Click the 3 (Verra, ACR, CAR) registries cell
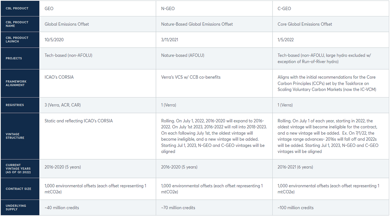 click(x=97, y=105)
